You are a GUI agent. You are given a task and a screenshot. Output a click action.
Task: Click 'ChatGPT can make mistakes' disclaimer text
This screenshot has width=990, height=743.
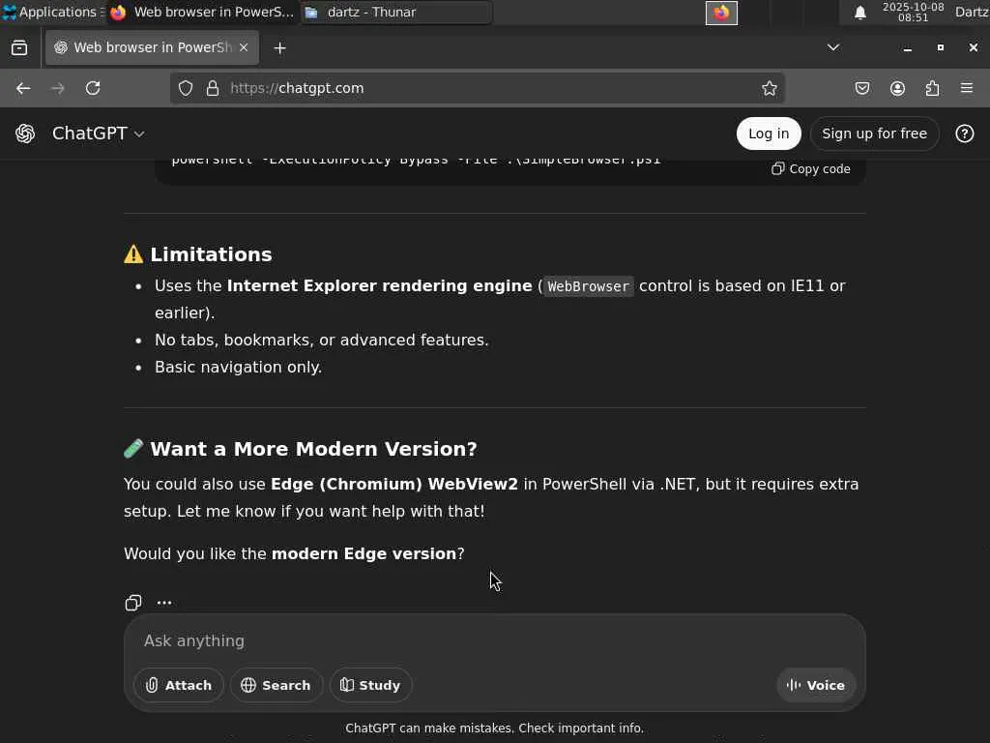point(494,728)
